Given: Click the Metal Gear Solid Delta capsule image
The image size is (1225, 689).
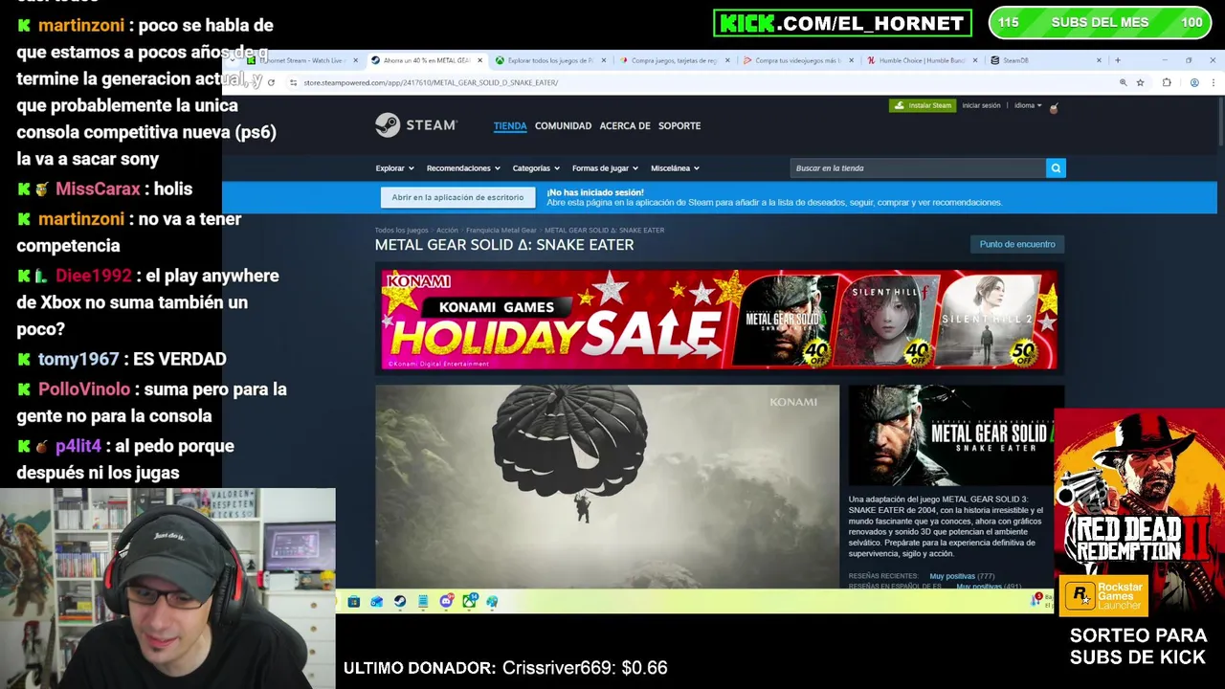Looking at the screenshot, I should [x=956, y=435].
